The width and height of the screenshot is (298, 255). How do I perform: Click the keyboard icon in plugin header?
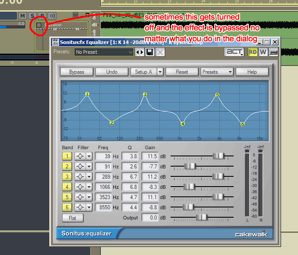274,52
